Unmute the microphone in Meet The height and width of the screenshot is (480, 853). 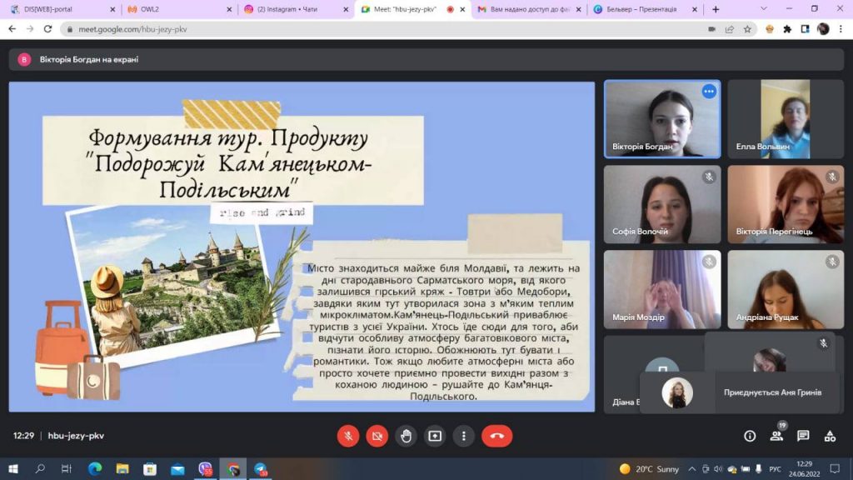(x=348, y=436)
